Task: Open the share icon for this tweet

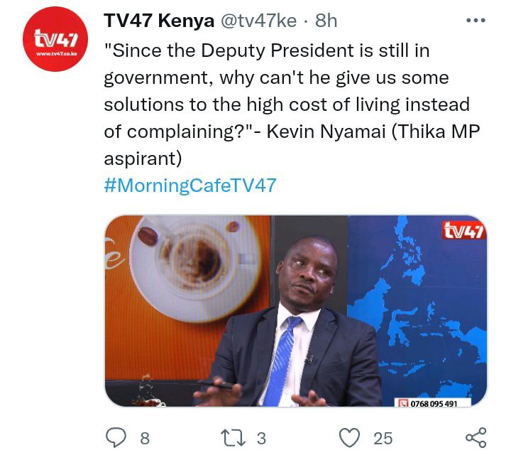Action: click(x=476, y=438)
